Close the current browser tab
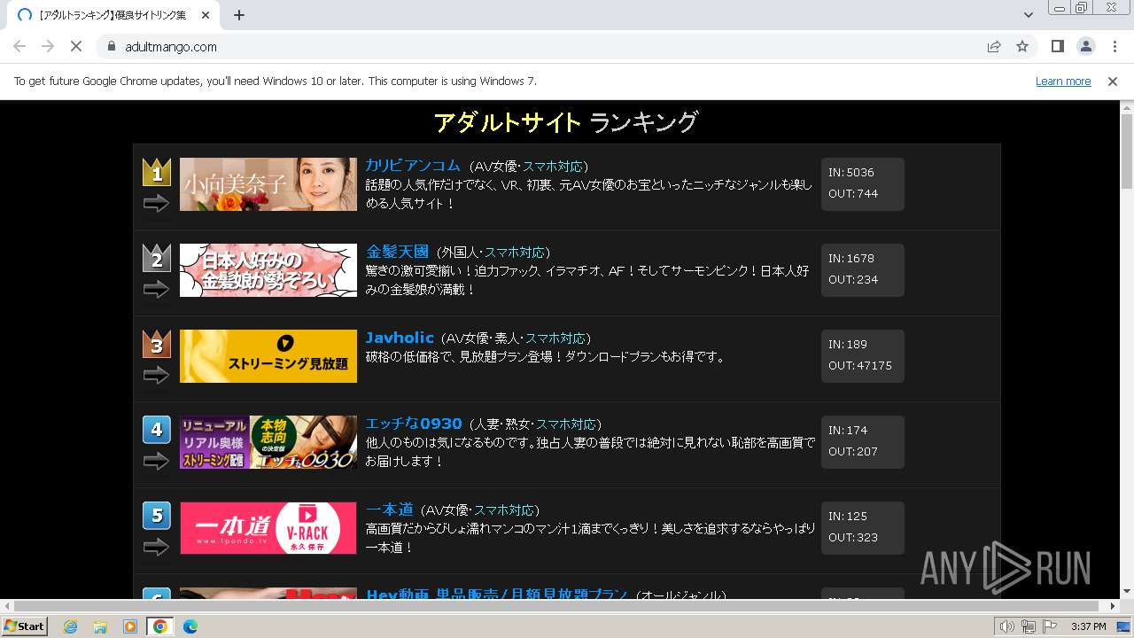The image size is (1134, 638). pos(206,15)
